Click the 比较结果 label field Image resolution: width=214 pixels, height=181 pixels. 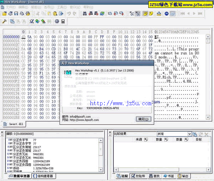[x=135, y=134]
